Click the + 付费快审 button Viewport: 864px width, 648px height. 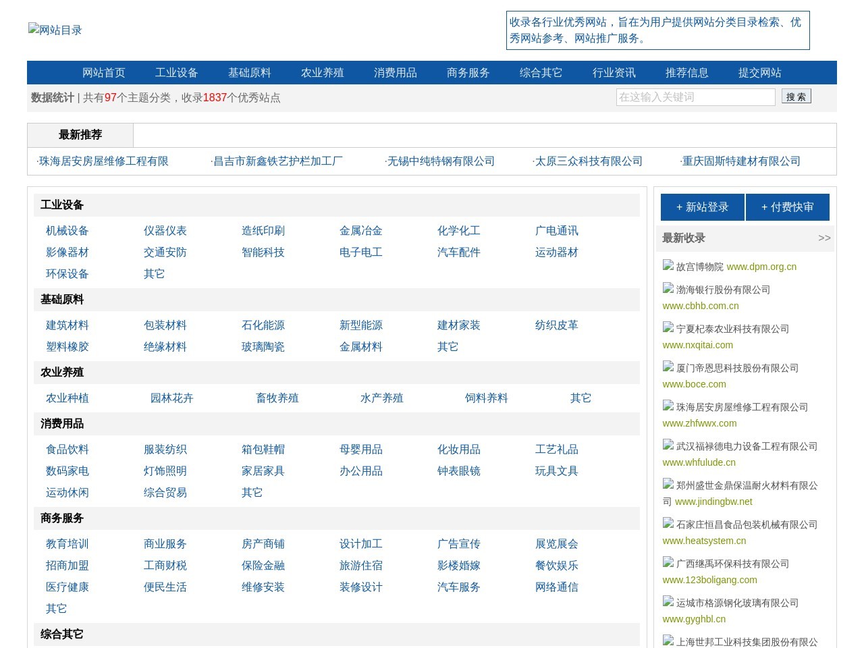click(787, 207)
